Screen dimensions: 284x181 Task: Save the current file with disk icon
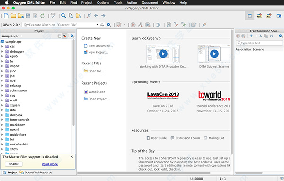coord(28,16)
